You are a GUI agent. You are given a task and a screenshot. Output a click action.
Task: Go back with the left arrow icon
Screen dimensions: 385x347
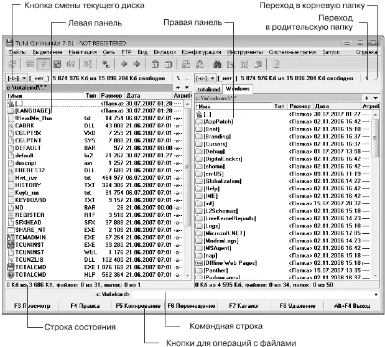click(124, 64)
